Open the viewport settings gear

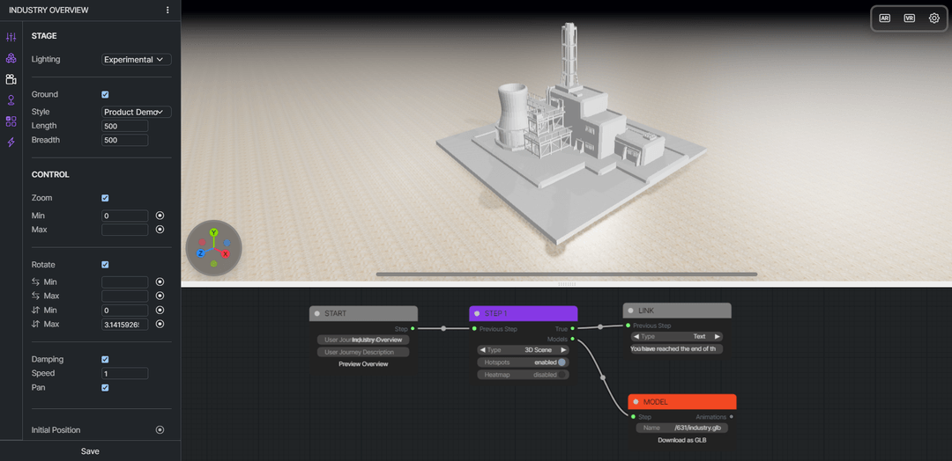tap(934, 18)
